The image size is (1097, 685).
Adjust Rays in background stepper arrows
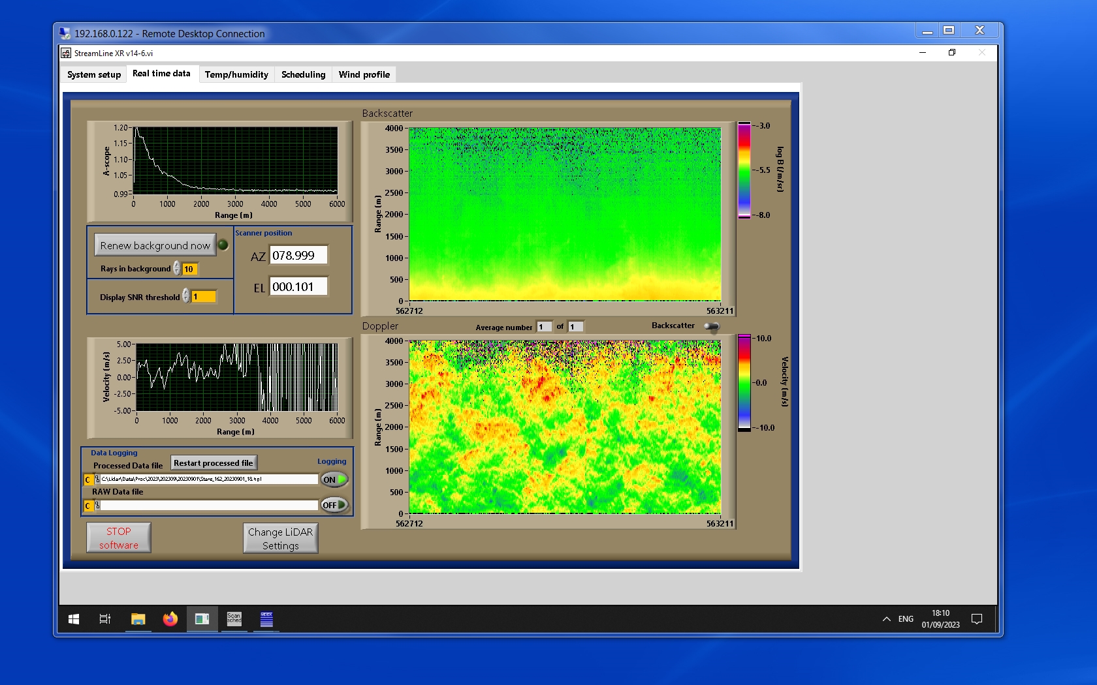pyautogui.click(x=177, y=269)
